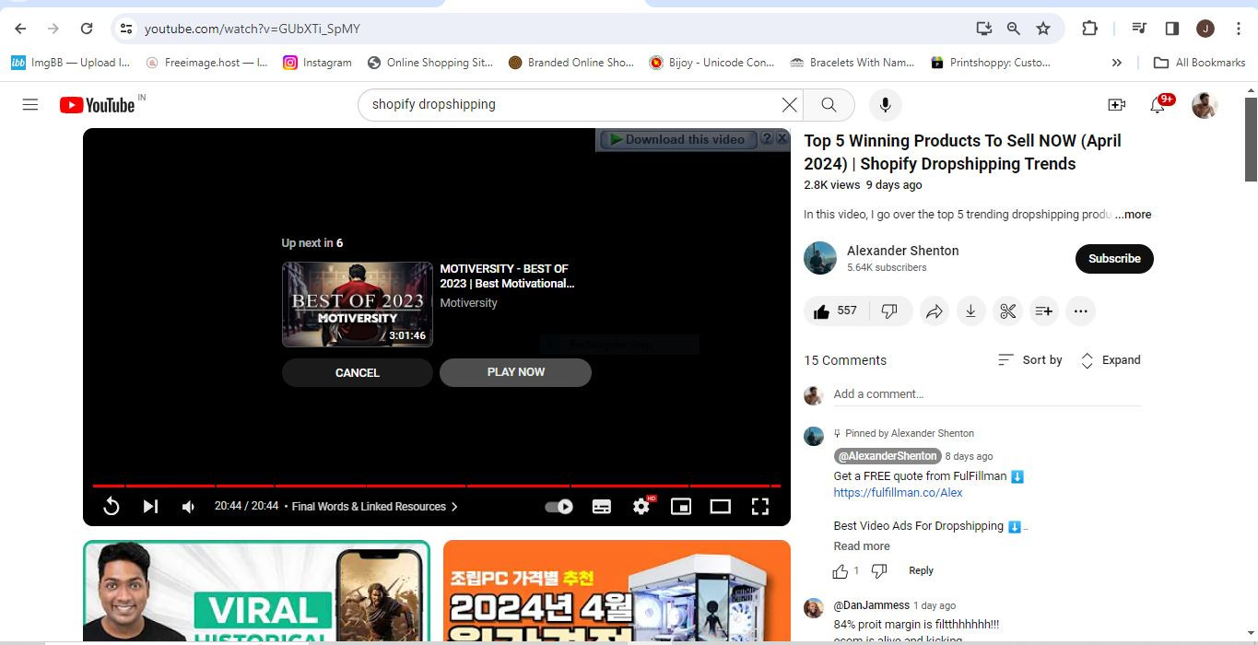Mute the video volume
This screenshot has height=645, width=1258.
(188, 506)
